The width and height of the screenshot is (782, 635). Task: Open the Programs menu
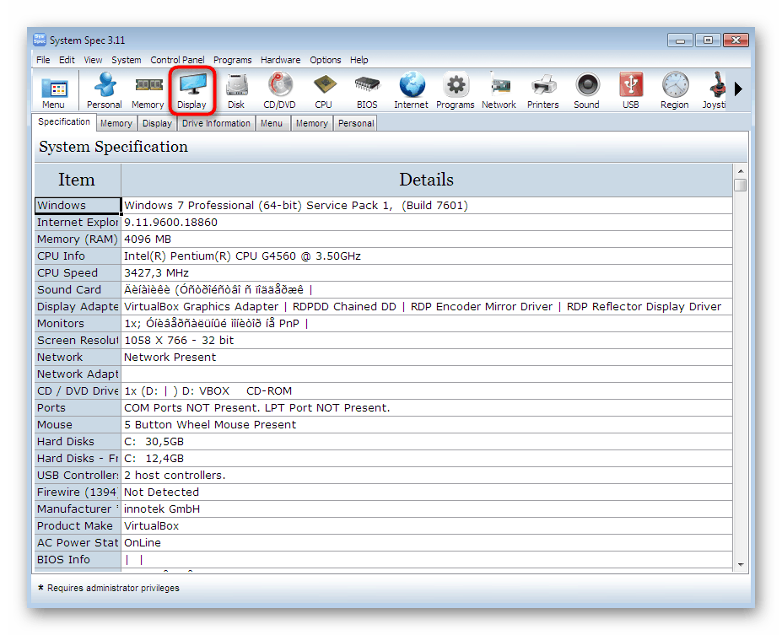click(232, 60)
